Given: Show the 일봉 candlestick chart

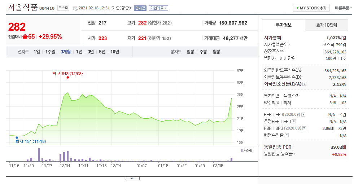Looking at the screenshot, I should 190,52.
